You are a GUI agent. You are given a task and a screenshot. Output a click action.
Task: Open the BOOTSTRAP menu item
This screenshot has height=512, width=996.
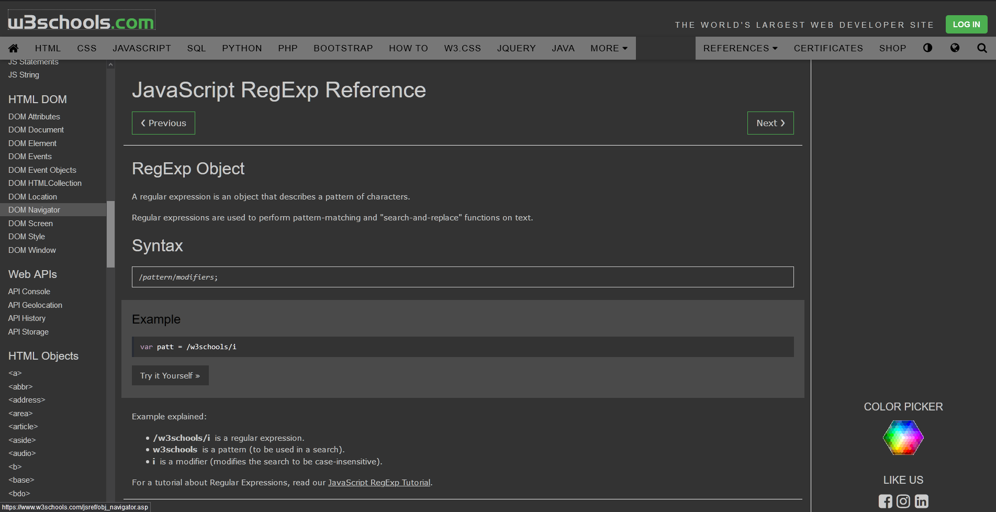pos(343,48)
